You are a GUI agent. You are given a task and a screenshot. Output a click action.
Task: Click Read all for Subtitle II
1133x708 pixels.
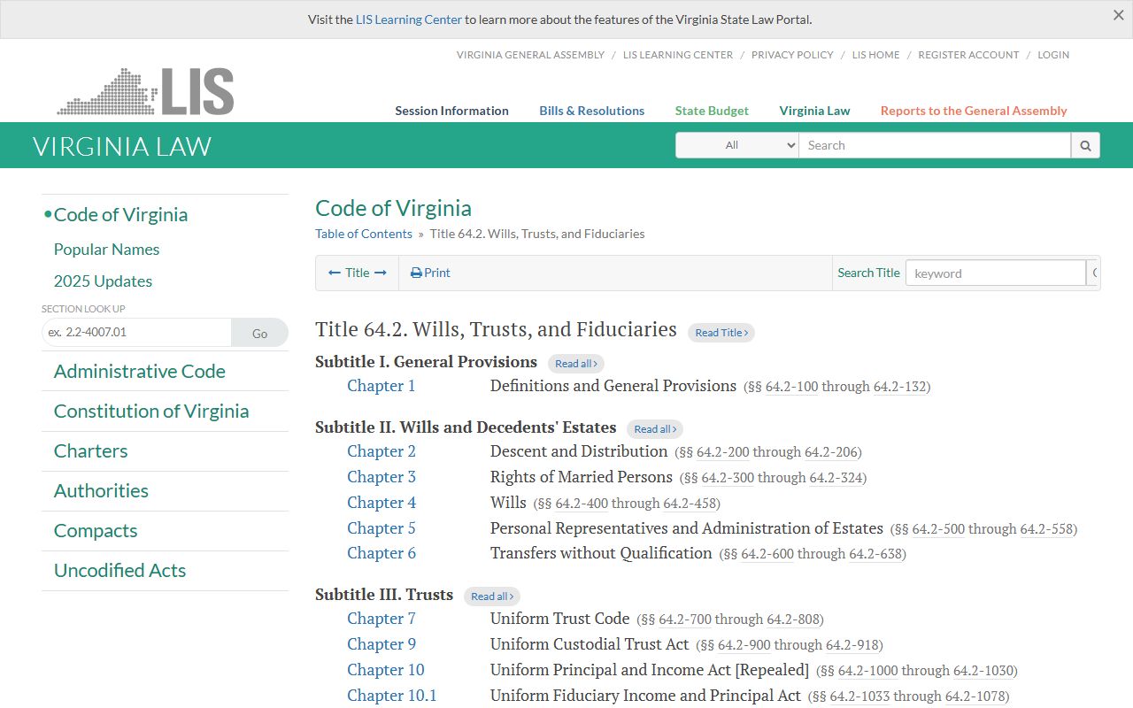(x=655, y=429)
